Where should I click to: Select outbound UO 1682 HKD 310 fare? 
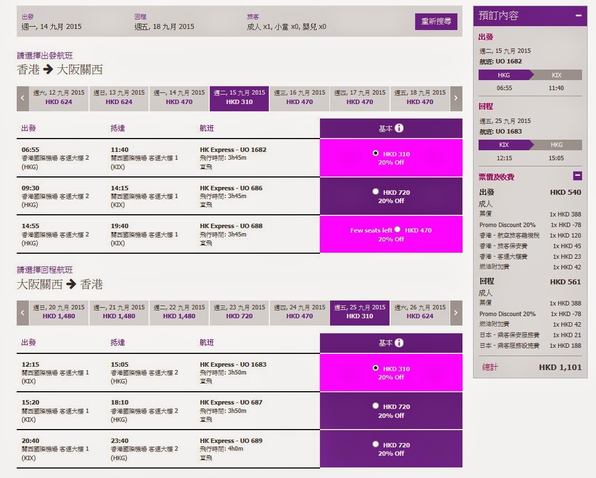click(x=376, y=153)
